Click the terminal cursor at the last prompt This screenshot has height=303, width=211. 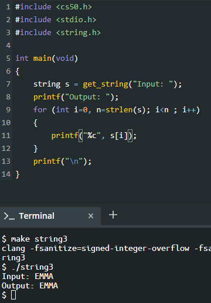pos(13,295)
